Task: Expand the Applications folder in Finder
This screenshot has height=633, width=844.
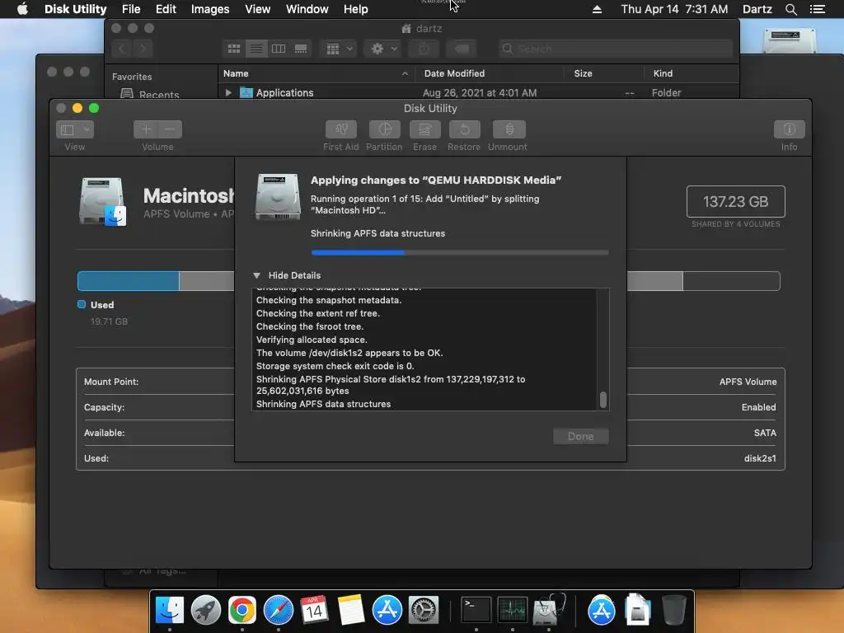Action: [x=228, y=92]
